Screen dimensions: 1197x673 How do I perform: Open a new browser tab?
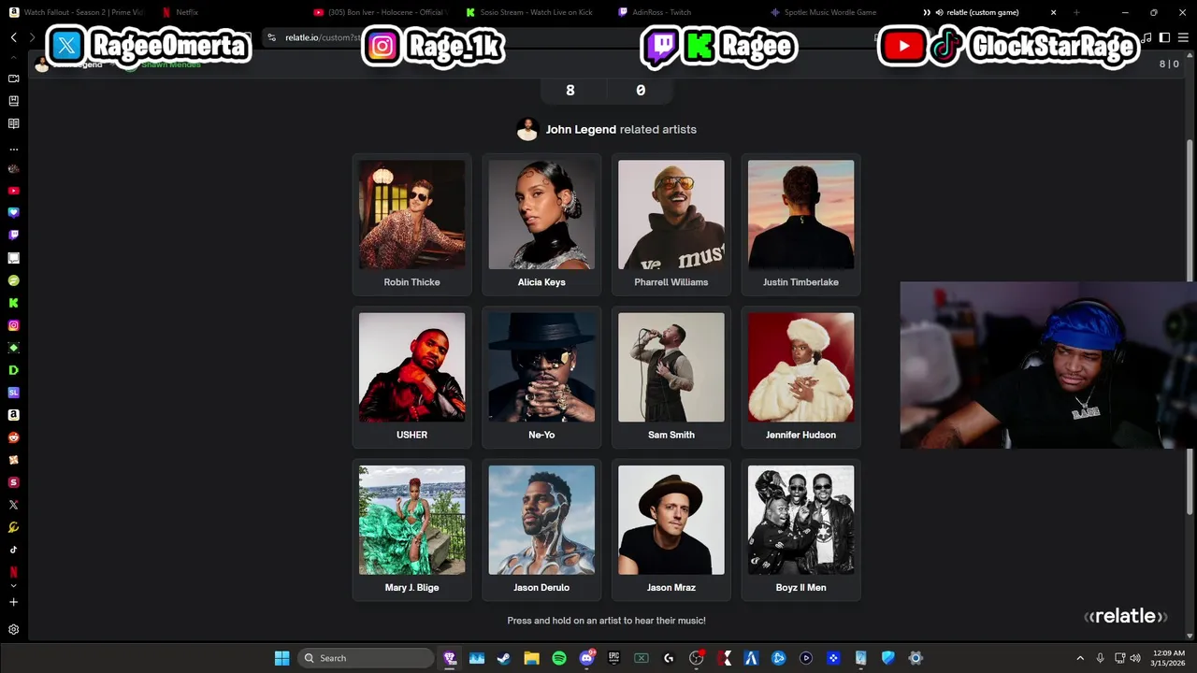pyautogui.click(x=1076, y=12)
